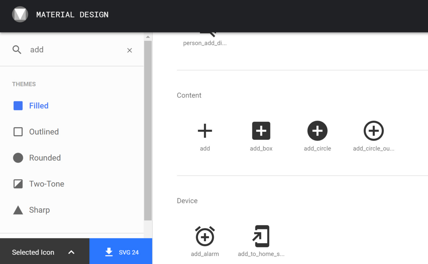The width and height of the screenshot is (428, 264).
Task: Click the 'add_alarm' label text
Action: [x=205, y=254]
